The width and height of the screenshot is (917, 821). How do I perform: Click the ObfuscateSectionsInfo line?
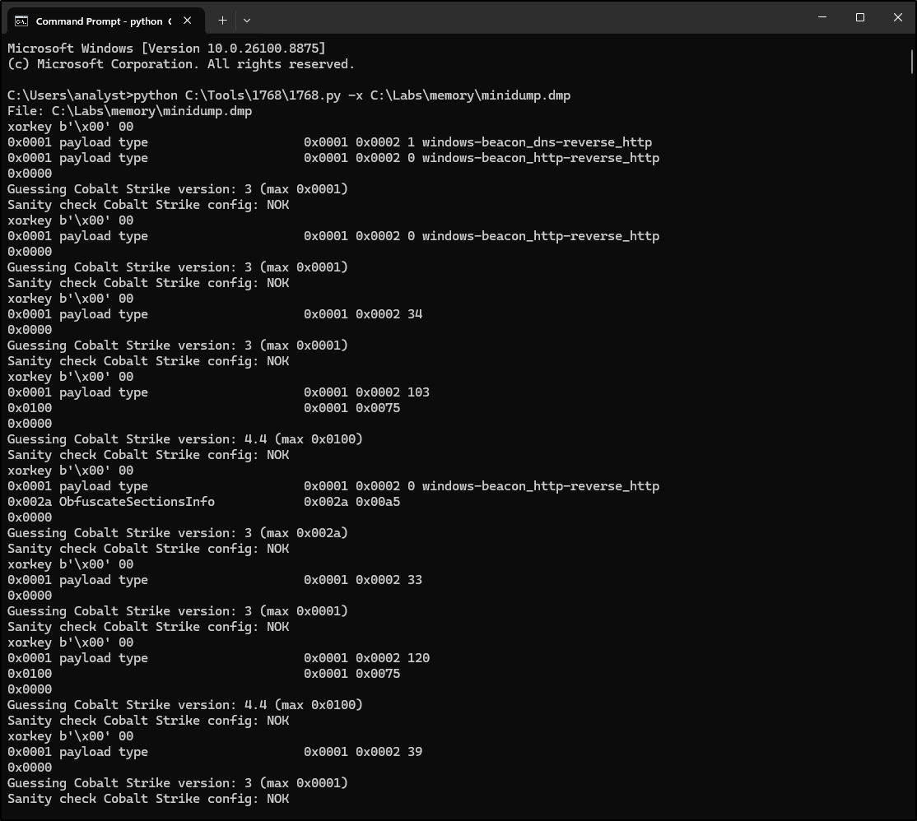(203, 501)
